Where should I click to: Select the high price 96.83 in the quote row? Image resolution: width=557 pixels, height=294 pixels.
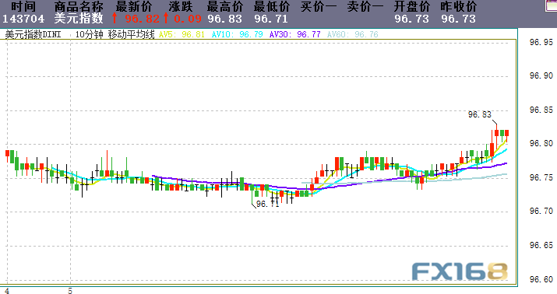click(x=224, y=19)
